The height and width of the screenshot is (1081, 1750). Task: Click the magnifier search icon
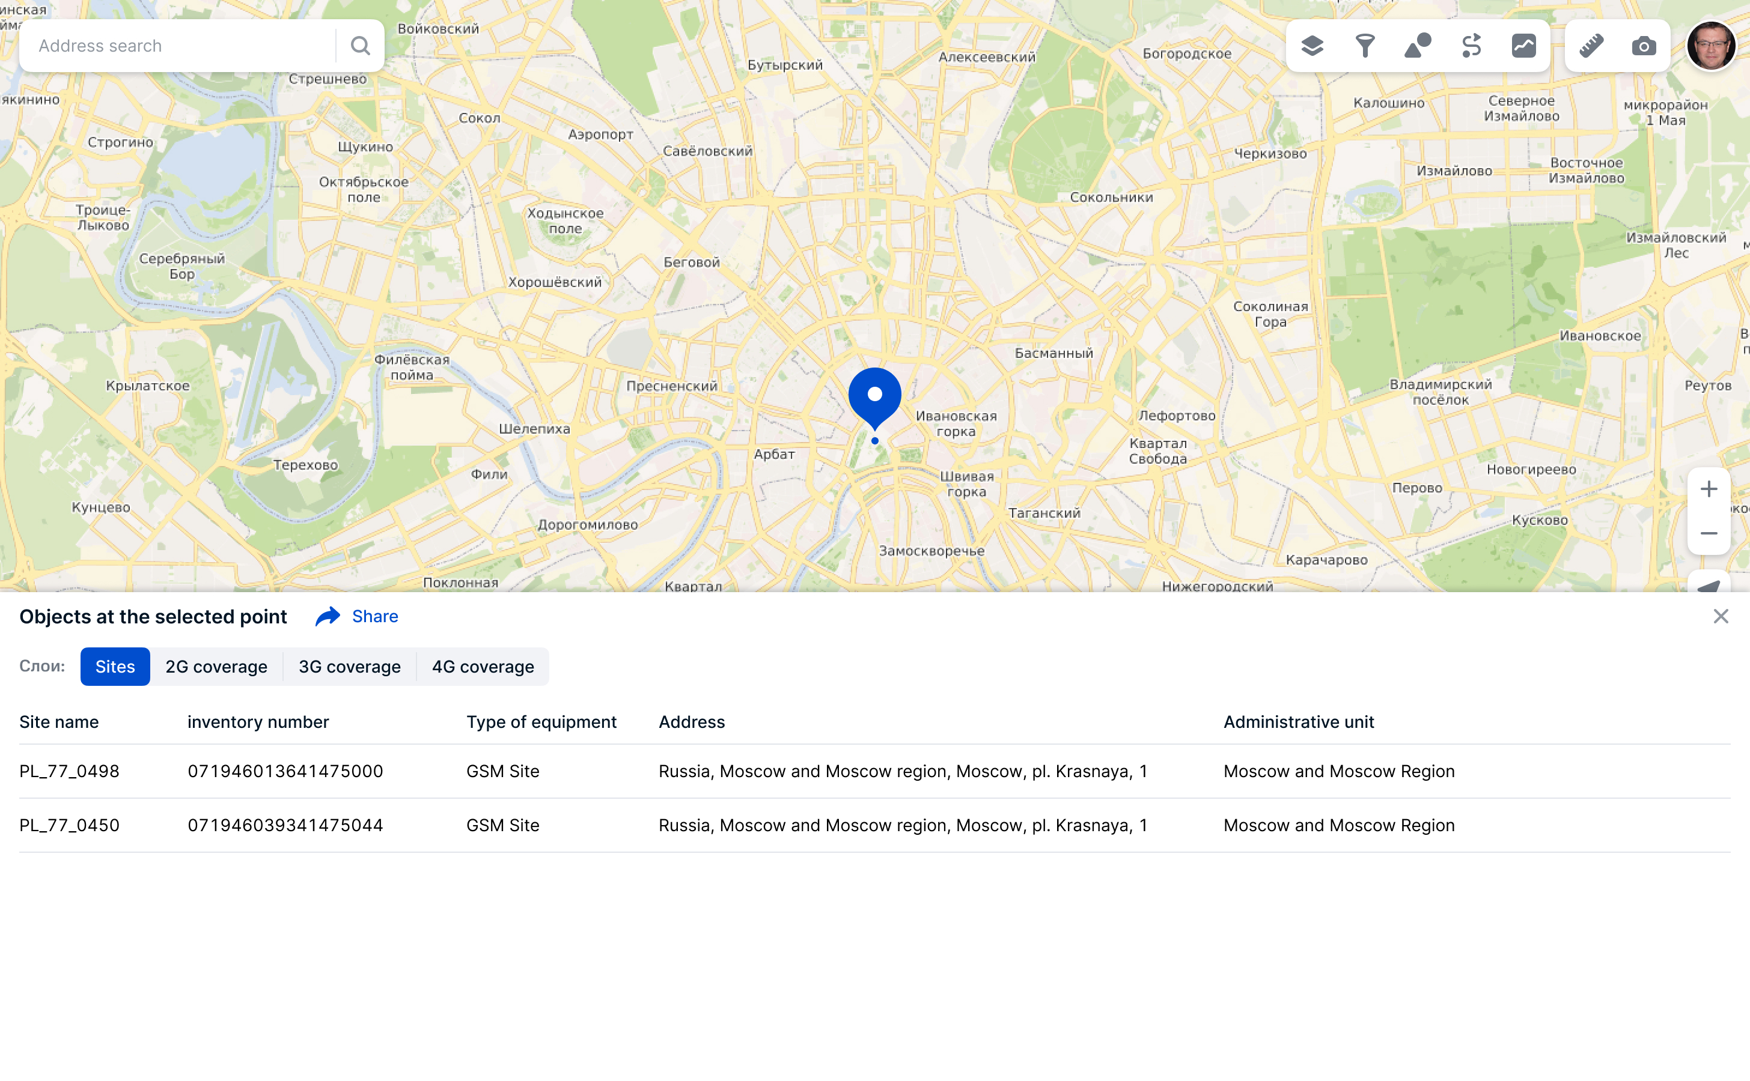361,46
